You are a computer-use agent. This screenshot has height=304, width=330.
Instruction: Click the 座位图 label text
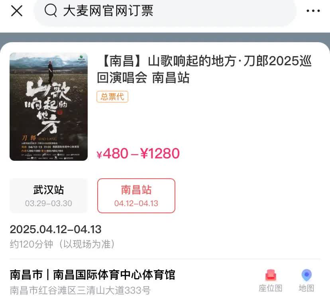tap(271, 288)
